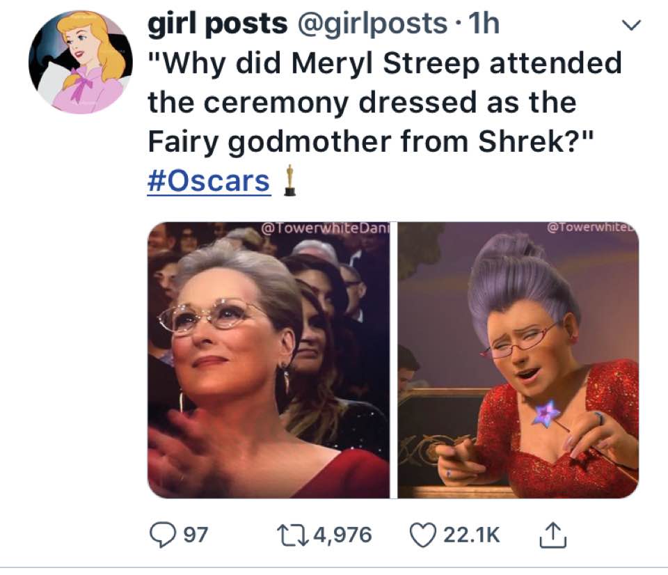This screenshot has width=668, height=575.
Task: Open the @girlposts handle link
Action: click(372, 24)
